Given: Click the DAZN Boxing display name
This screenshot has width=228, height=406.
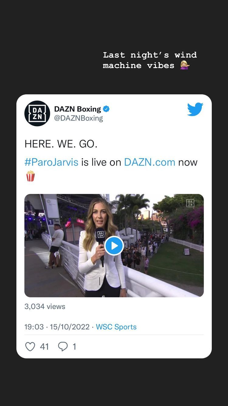Looking at the screenshot, I should pyautogui.click(x=78, y=109).
